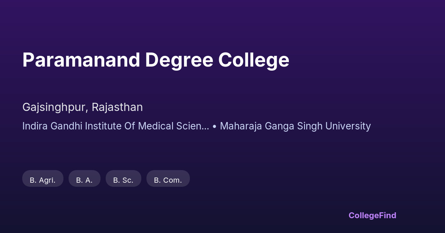Image resolution: width=445 pixels, height=233 pixels.
Task: Click the Gajsinghpur town name
Action: pyautogui.click(x=55, y=107)
